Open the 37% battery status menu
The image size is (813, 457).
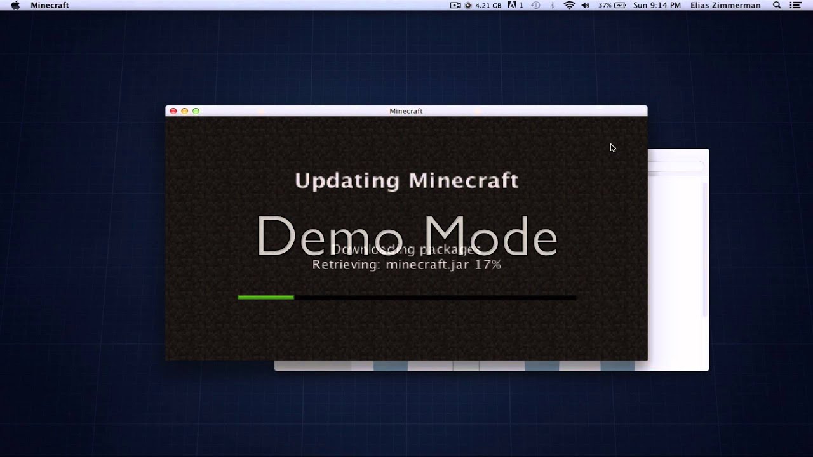[x=611, y=5]
